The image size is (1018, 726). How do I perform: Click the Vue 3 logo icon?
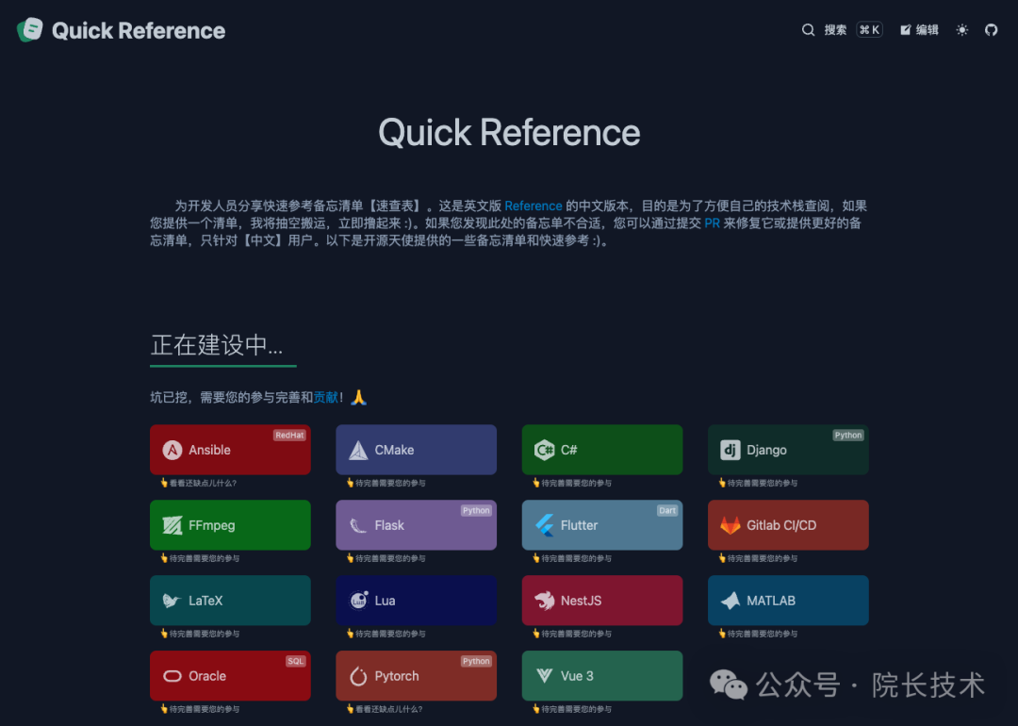(544, 676)
